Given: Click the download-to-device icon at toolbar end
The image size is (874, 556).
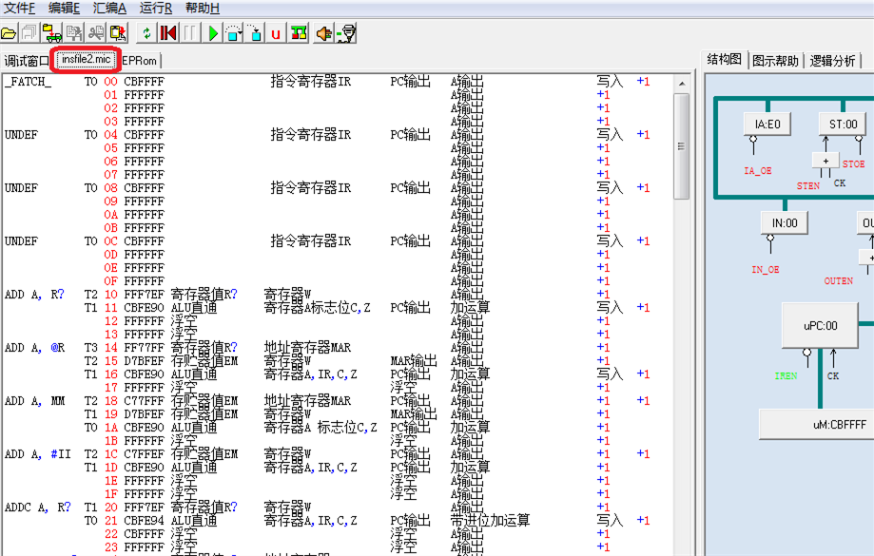Looking at the screenshot, I should coord(347,33).
